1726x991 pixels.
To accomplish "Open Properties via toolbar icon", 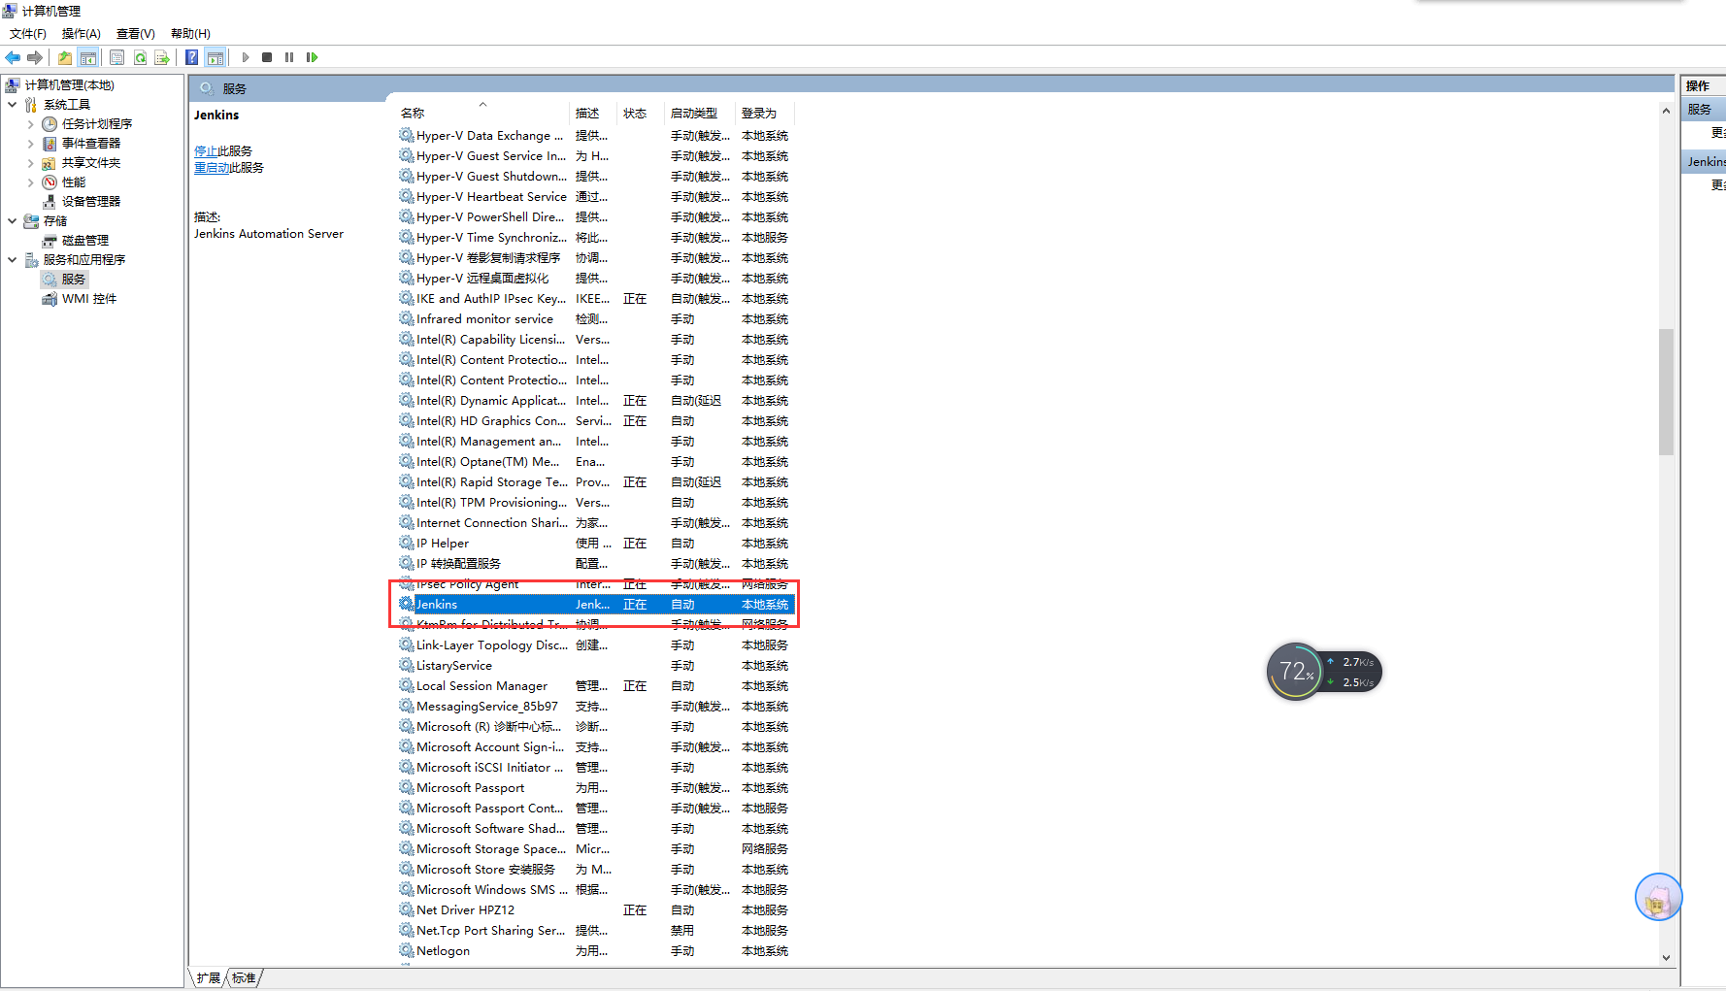I will [x=117, y=57].
